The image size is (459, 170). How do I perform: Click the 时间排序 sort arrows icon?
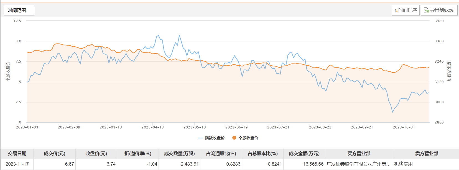[x=396, y=11]
